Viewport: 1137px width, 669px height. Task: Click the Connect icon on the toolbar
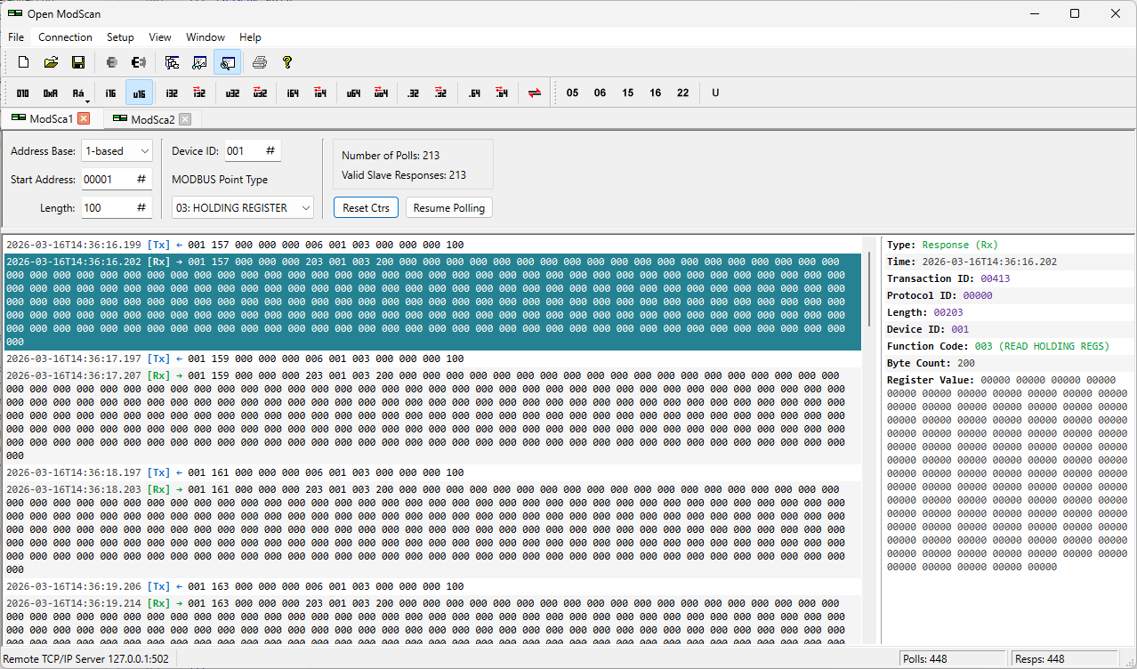tap(111, 62)
